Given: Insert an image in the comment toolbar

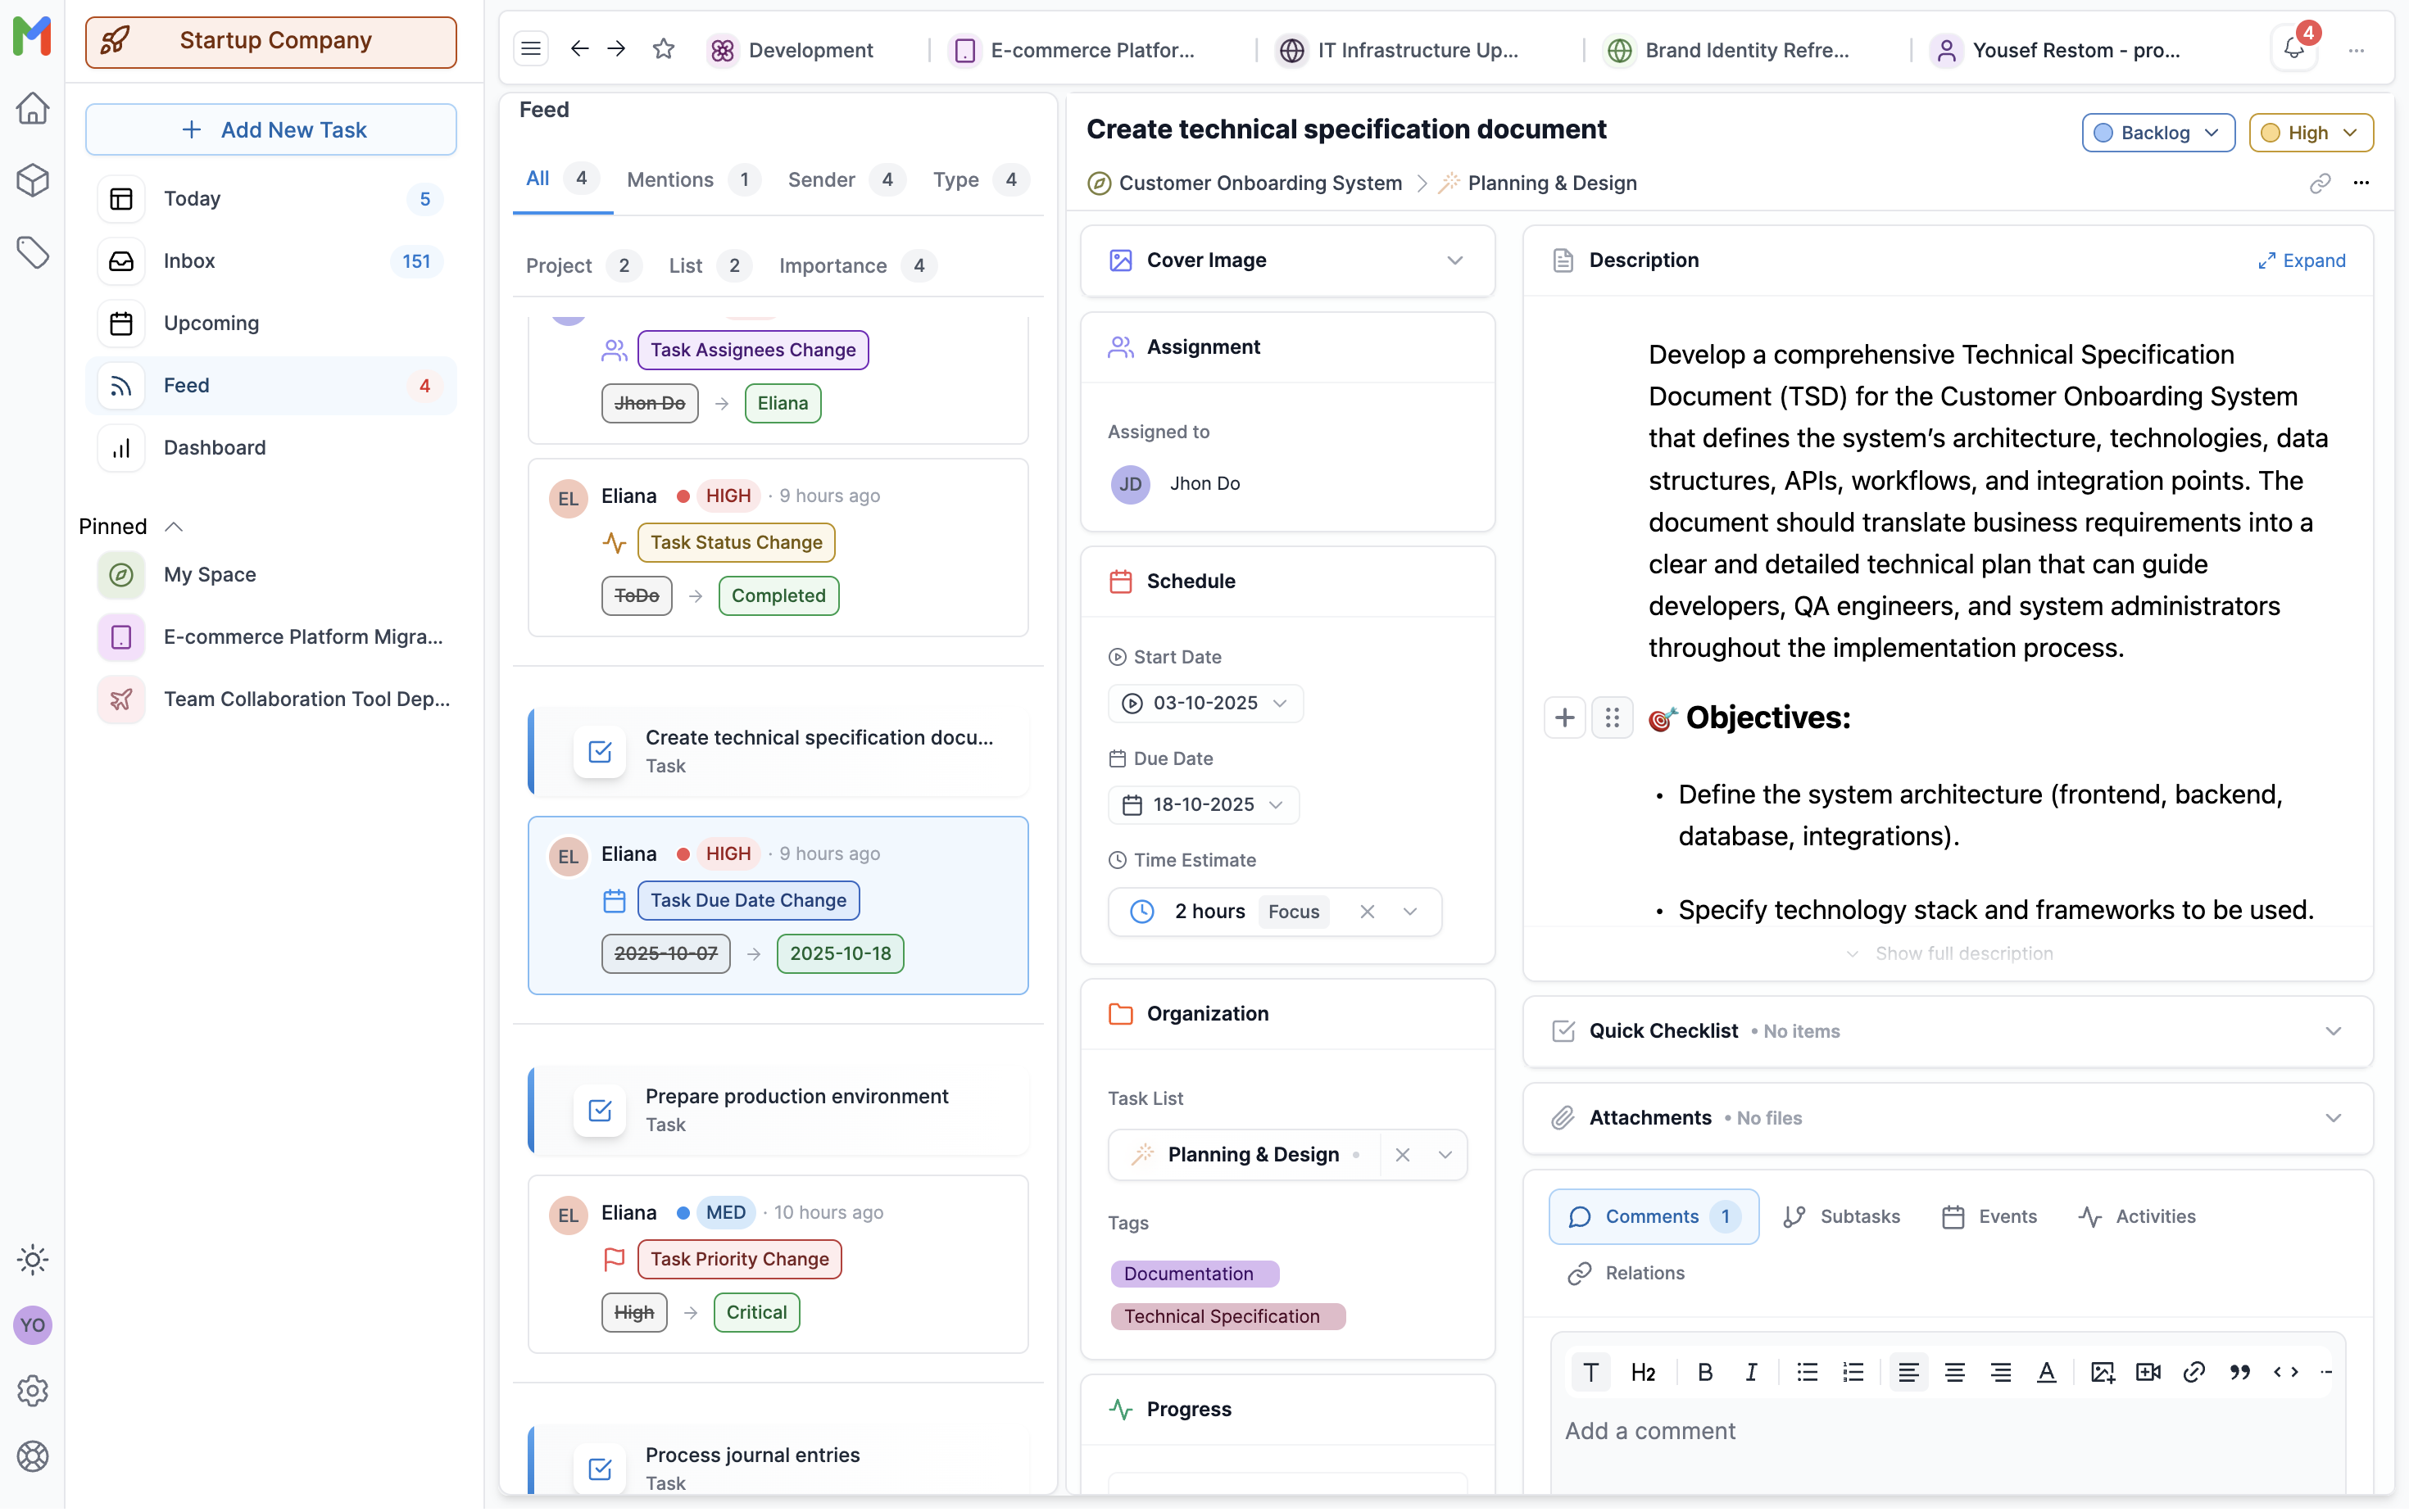Looking at the screenshot, I should pos(2102,1373).
